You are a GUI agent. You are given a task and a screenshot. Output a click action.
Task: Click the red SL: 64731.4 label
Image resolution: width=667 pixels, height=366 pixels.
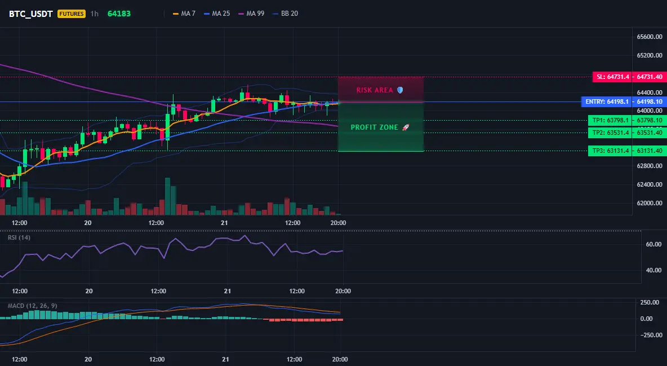(x=612, y=77)
